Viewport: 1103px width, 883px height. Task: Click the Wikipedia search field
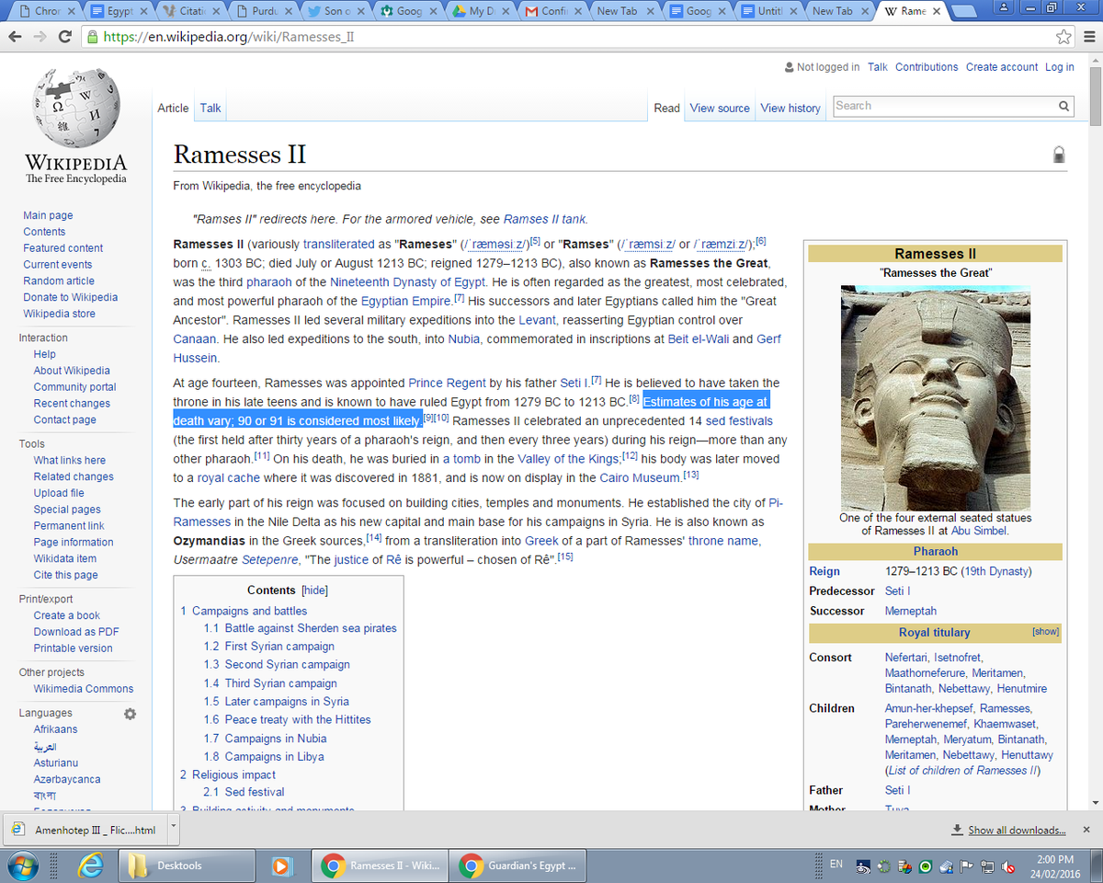click(944, 107)
